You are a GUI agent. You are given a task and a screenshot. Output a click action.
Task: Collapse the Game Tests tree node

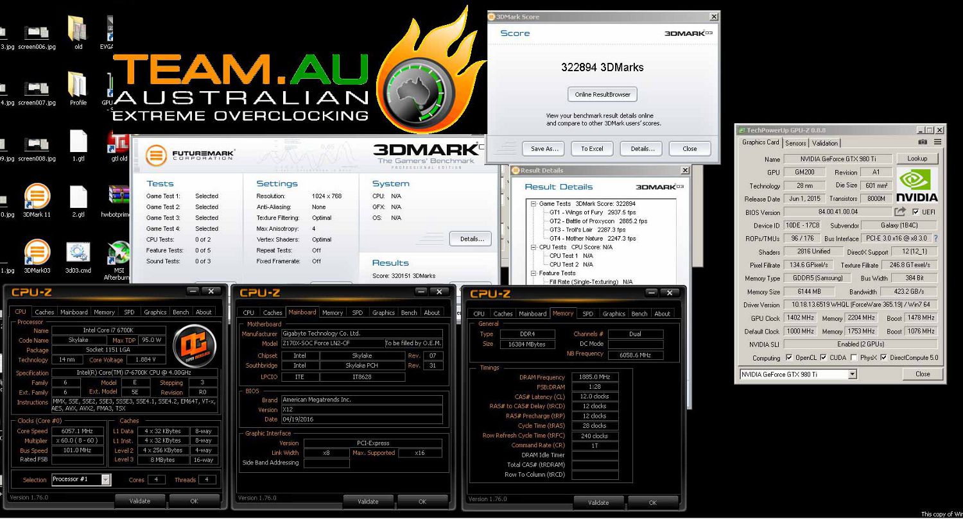533,203
